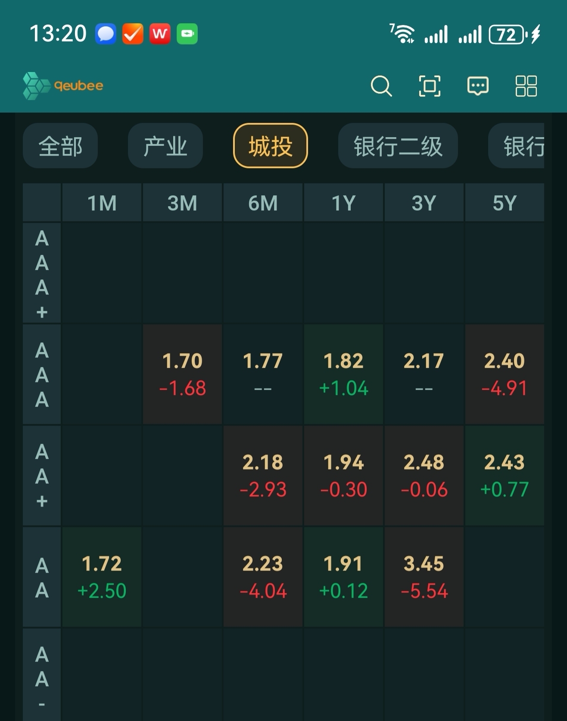
Task: Tap the Qeubee logo
Action: 63,86
